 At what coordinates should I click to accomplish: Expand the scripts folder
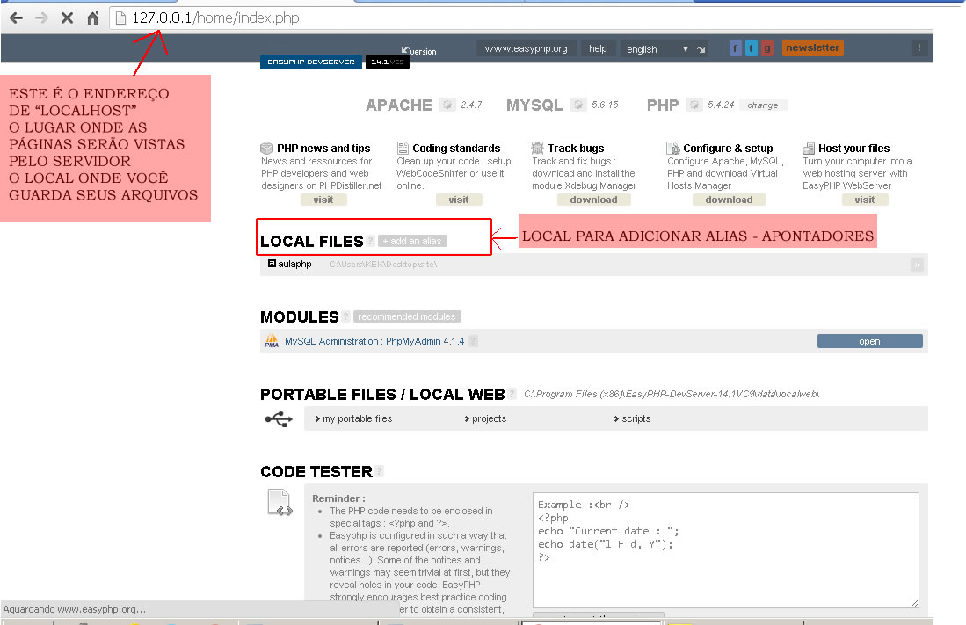pos(632,418)
